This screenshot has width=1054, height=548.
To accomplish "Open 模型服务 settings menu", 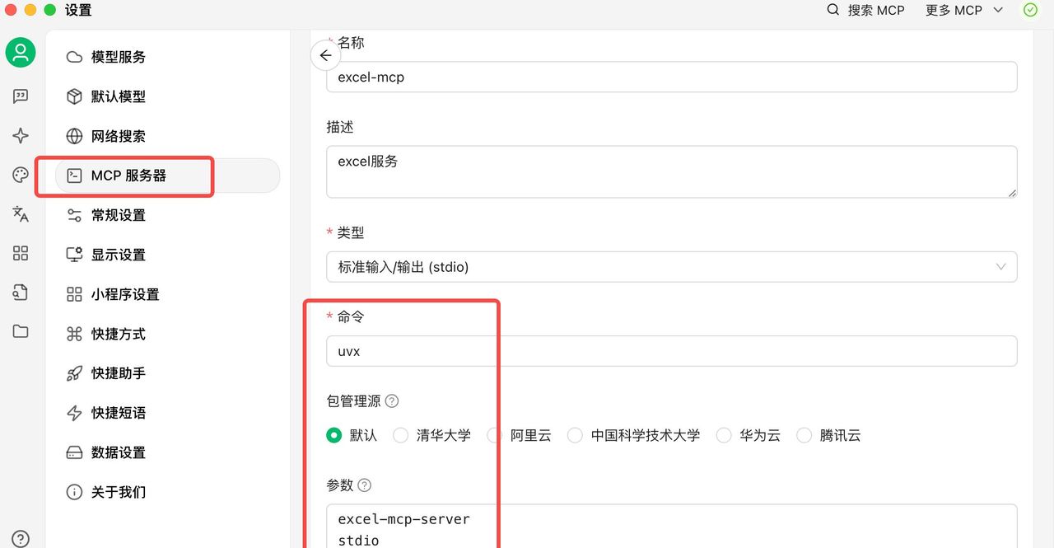I will (119, 57).
